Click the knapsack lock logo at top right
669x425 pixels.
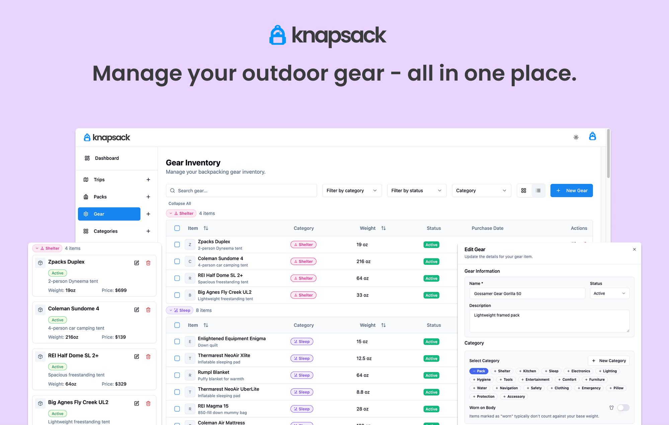point(592,136)
